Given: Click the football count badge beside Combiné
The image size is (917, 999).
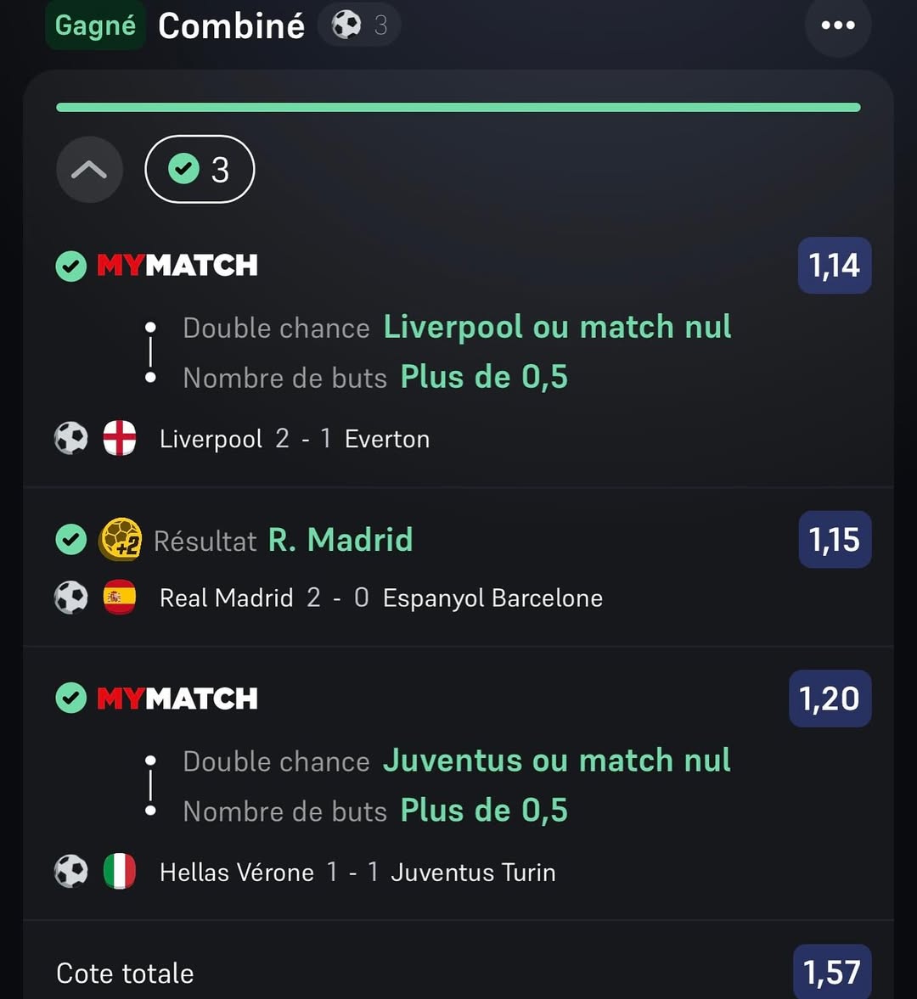Looking at the screenshot, I should [x=359, y=25].
